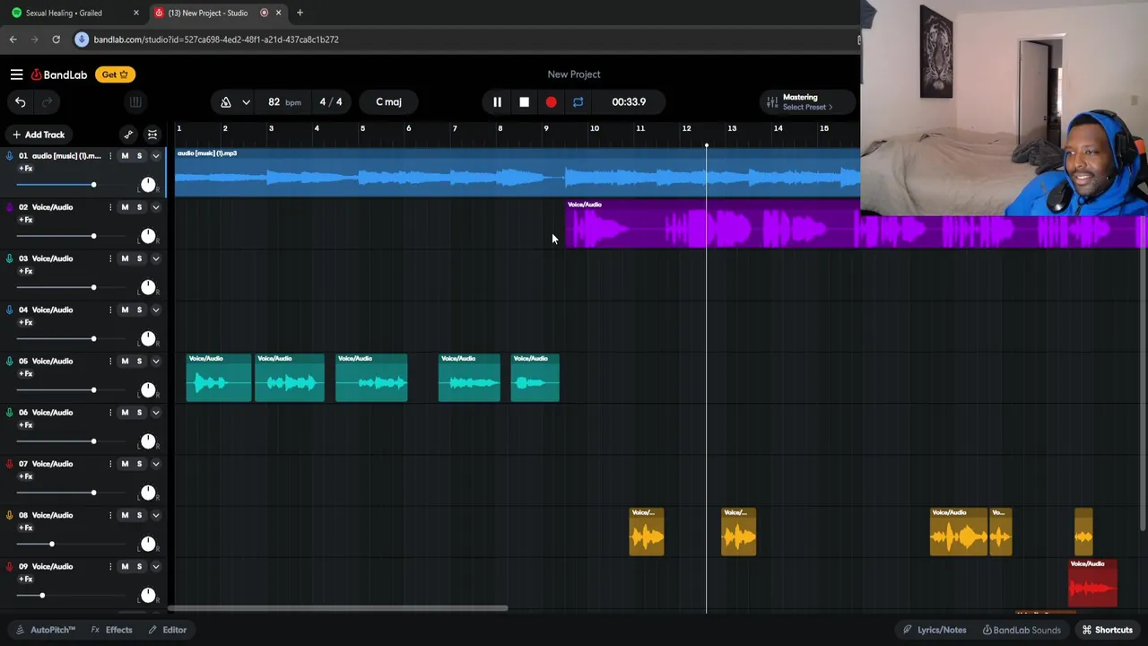Image resolution: width=1148 pixels, height=646 pixels.
Task: Toggle the track list view icon
Action: (x=152, y=135)
